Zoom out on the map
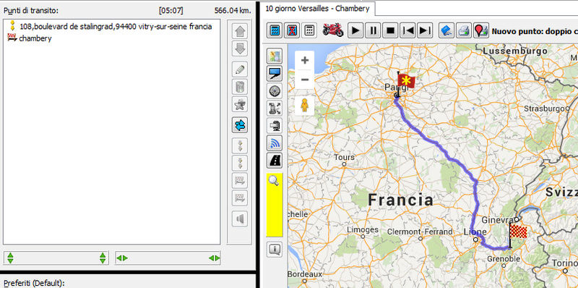Image resolution: width=578 pixels, height=288 pixels. [305, 79]
